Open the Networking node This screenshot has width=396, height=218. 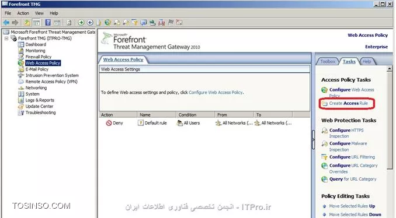tap(36, 87)
